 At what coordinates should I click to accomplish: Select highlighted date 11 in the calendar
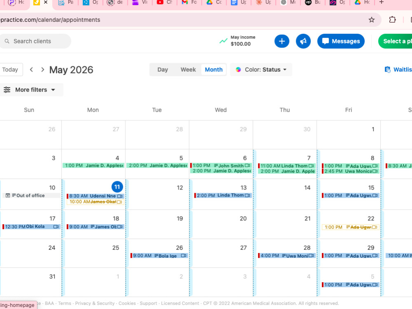(x=117, y=187)
